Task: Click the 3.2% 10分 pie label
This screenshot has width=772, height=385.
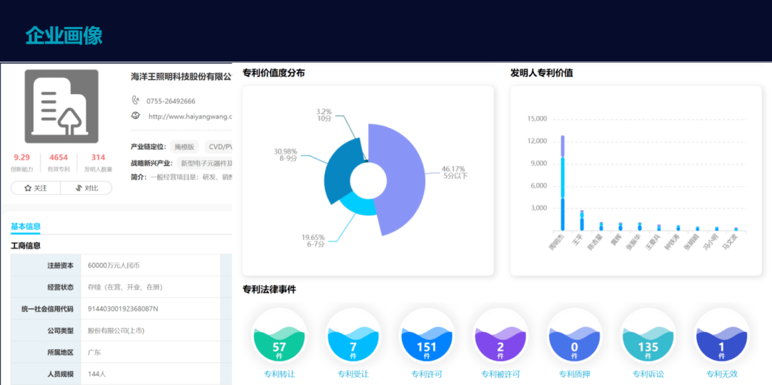Action: pos(324,115)
